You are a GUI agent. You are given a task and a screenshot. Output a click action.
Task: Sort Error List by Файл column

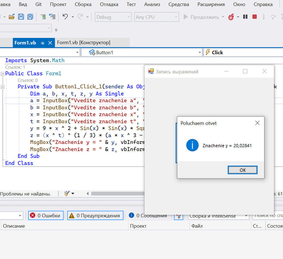[220, 226]
